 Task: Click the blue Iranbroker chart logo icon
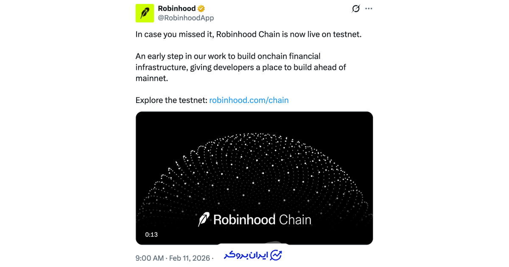point(276,255)
